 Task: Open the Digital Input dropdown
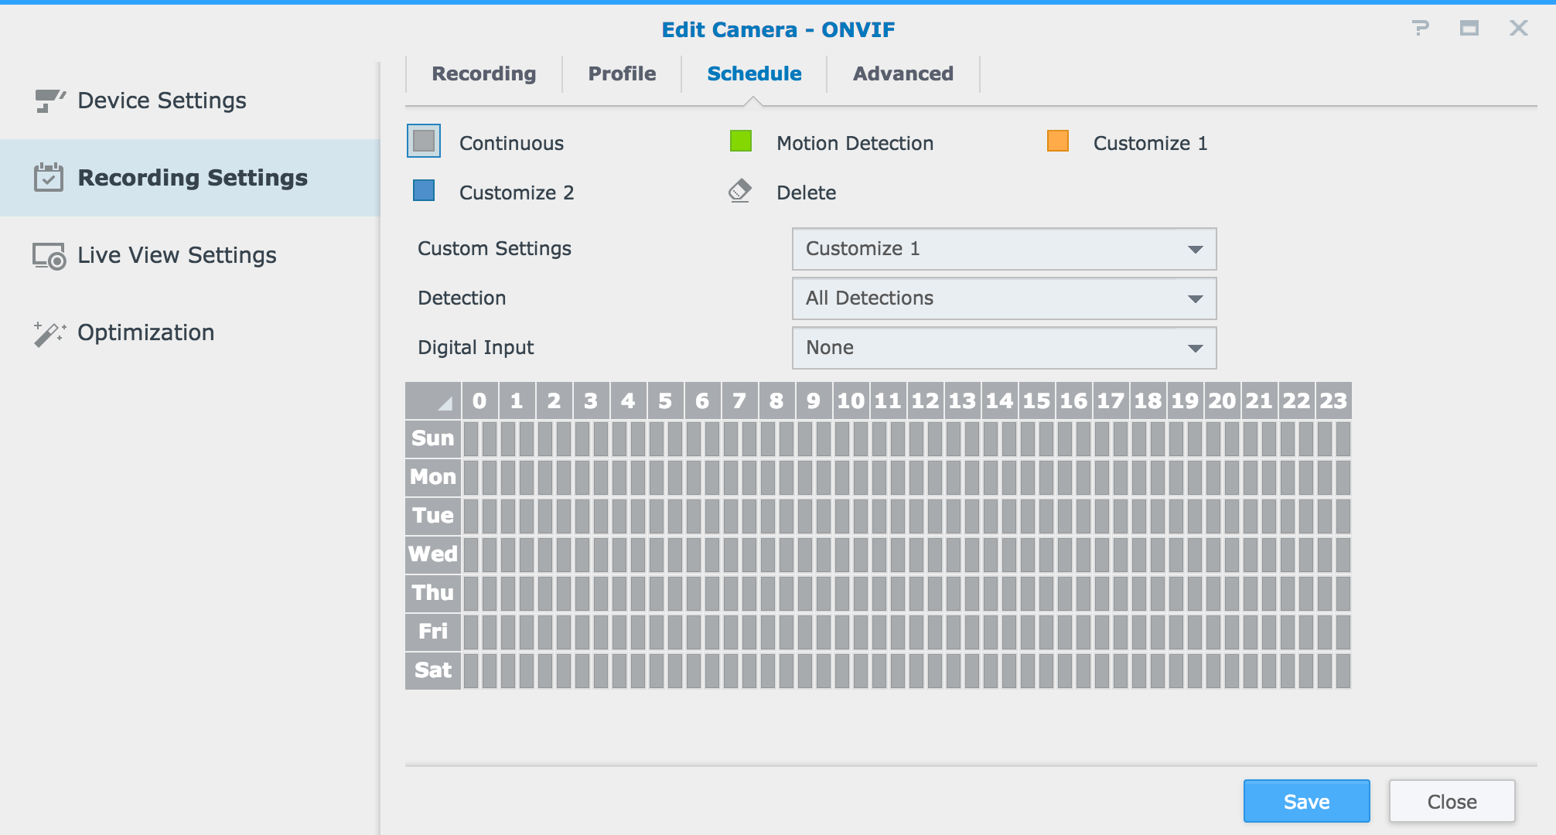point(1002,348)
